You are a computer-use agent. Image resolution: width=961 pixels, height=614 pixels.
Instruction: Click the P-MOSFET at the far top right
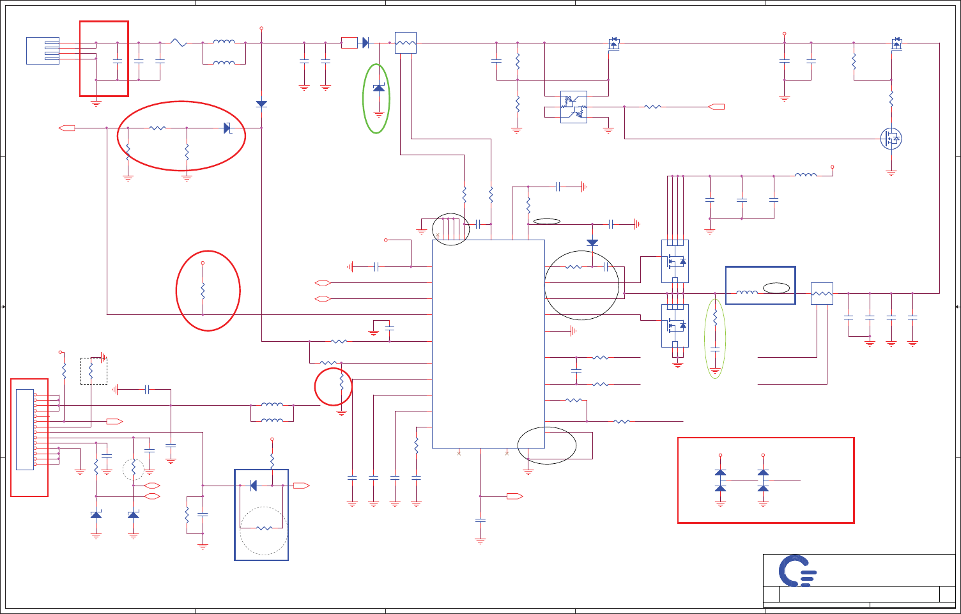coord(897,43)
